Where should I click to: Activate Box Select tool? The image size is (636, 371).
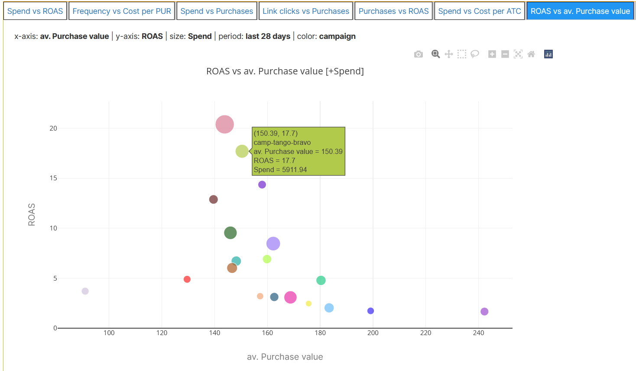tap(462, 54)
